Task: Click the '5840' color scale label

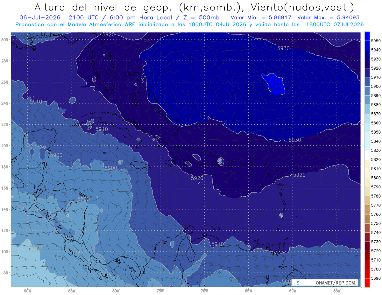Action: [376, 141]
